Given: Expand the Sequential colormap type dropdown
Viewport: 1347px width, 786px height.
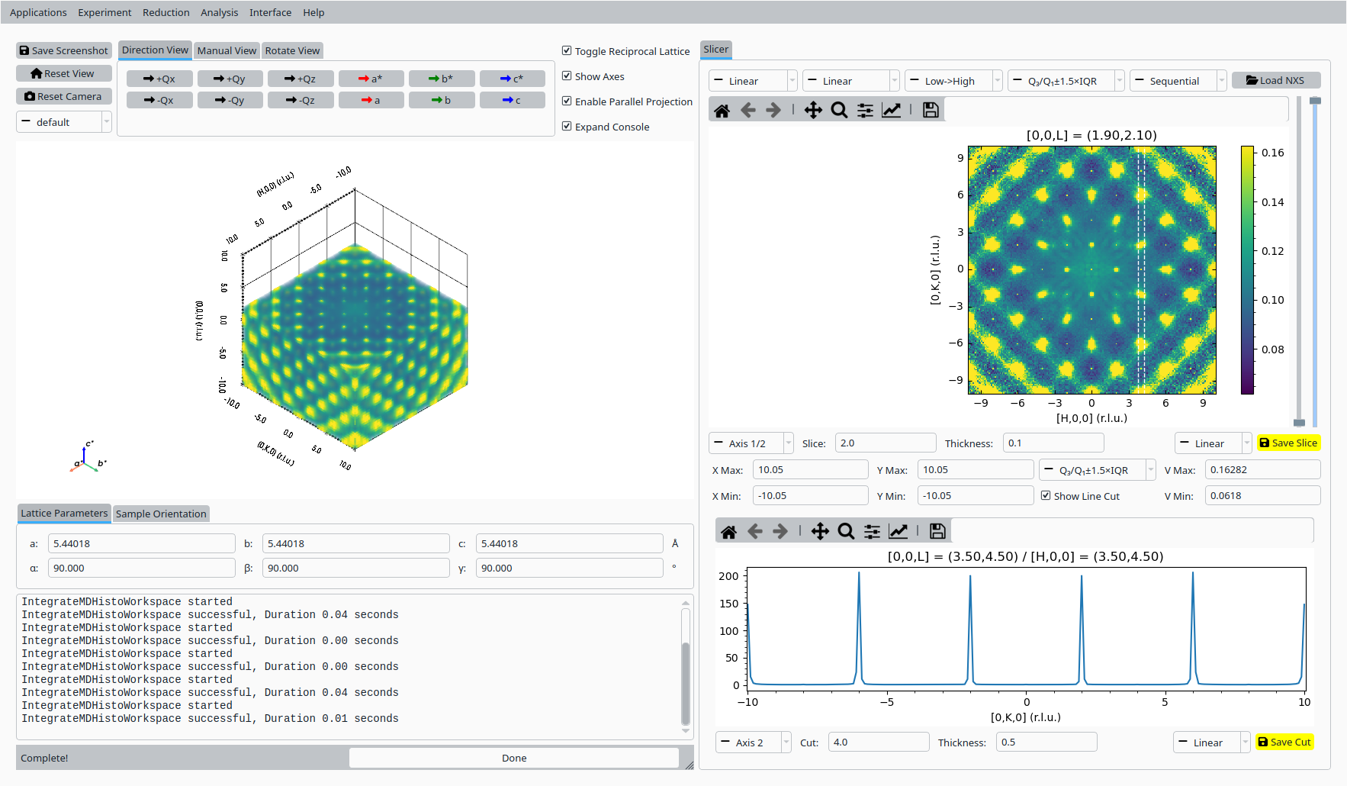Looking at the screenshot, I should [1178, 81].
